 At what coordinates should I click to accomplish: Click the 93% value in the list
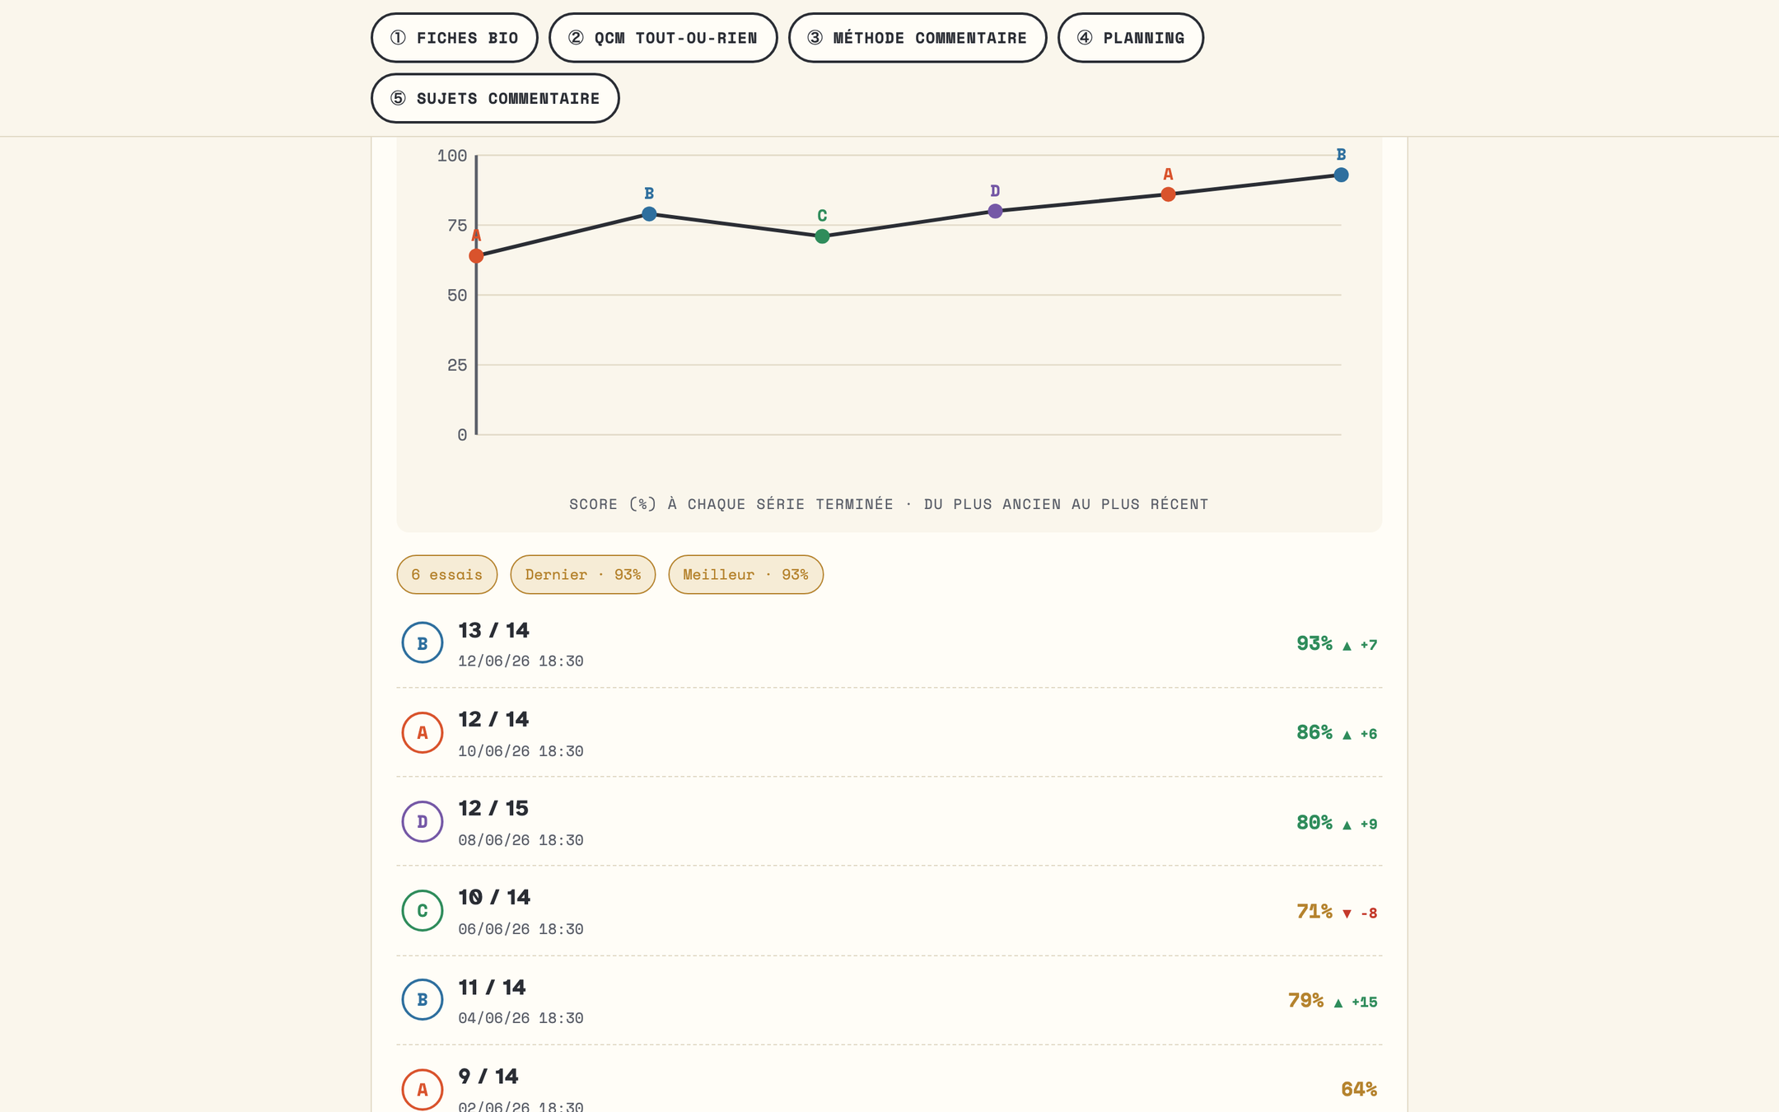pos(1314,643)
